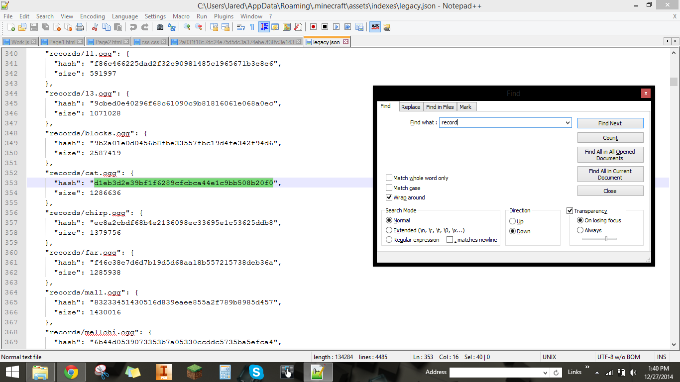This screenshot has height=382, width=680.
Task: Click Find All in Current Document
Action: pyautogui.click(x=610, y=174)
